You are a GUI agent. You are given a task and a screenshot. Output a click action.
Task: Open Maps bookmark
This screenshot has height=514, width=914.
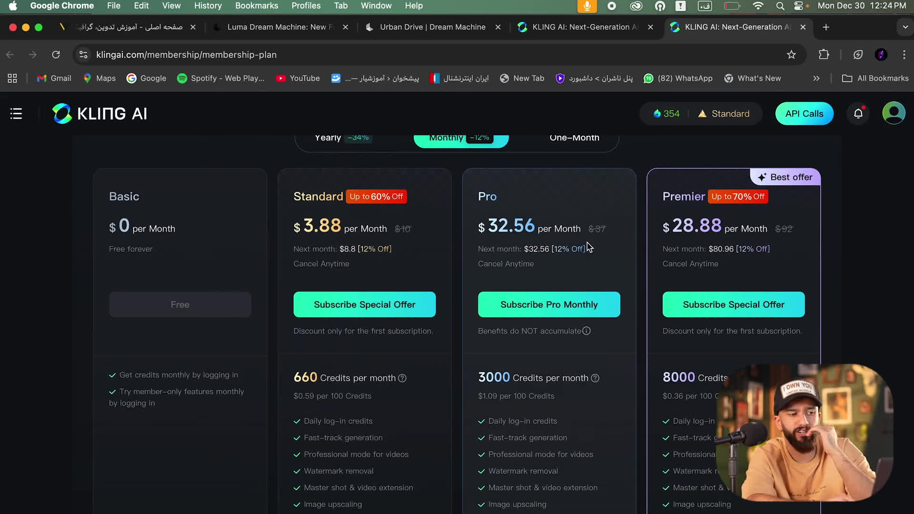pyautogui.click(x=99, y=79)
